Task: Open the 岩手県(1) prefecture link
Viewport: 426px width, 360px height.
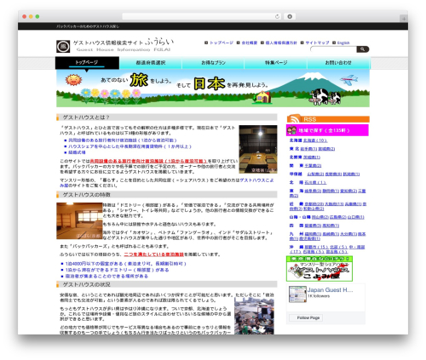Action: pyautogui.click(x=308, y=149)
